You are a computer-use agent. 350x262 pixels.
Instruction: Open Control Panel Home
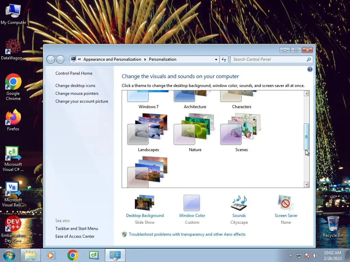pos(74,73)
